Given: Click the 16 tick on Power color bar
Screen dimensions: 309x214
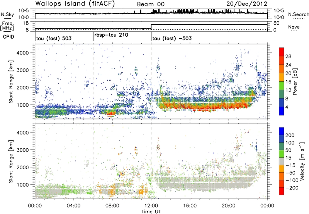Looking at the screenshot, I should [x=288, y=82].
